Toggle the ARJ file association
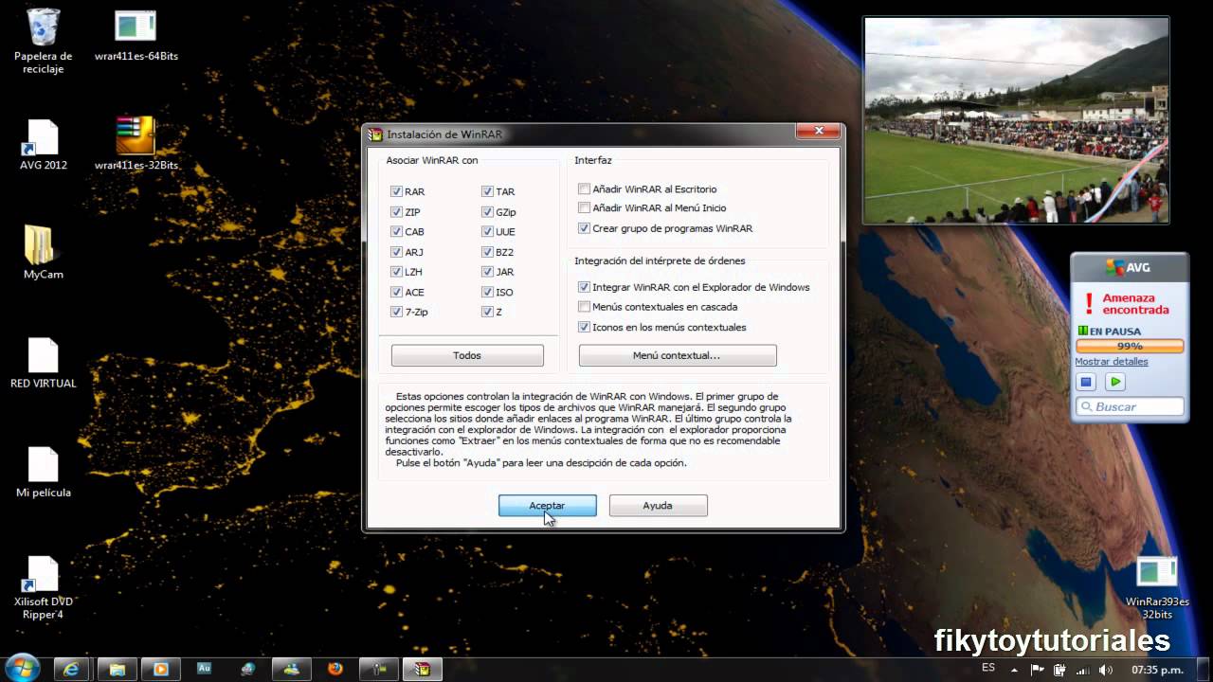 (396, 252)
